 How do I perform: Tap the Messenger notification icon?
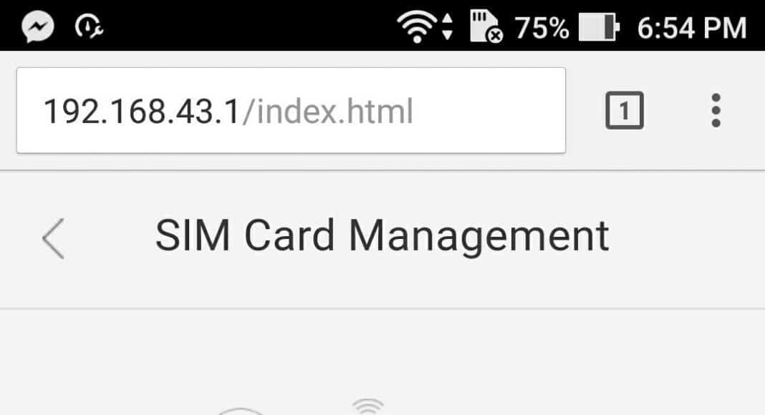37,26
